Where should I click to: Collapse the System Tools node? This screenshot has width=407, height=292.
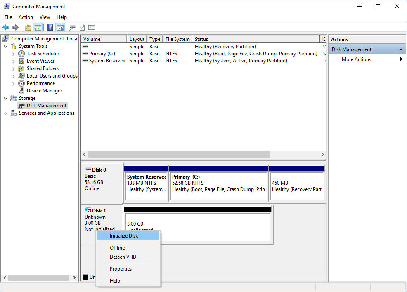pos(6,46)
